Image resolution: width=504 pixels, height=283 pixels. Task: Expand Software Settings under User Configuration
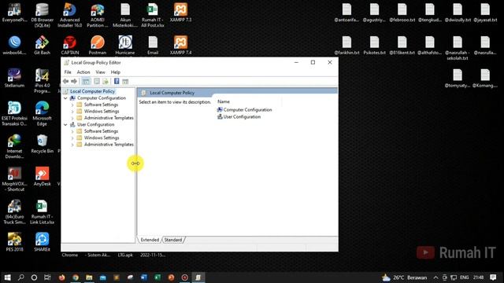[x=72, y=131]
